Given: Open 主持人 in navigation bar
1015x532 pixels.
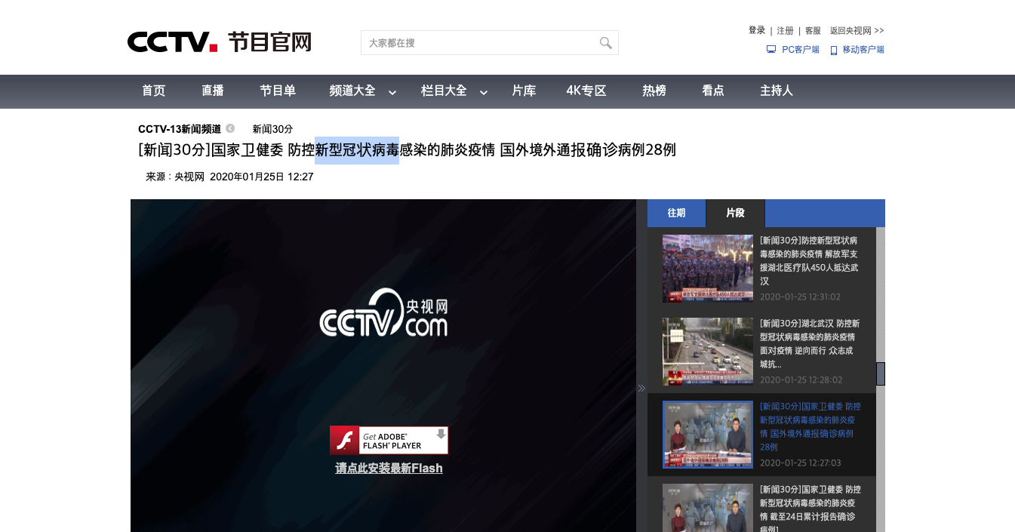Looking at the screenshot, I should pos(777,91).
